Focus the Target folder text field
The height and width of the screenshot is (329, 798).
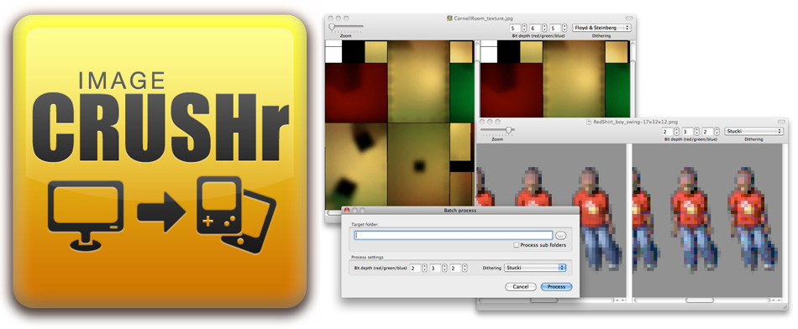pos(454,236)
